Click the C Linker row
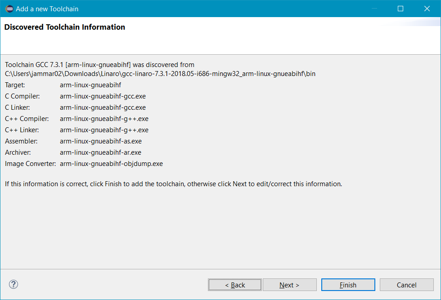Screen dimensions: 441x300 [103, 107]
